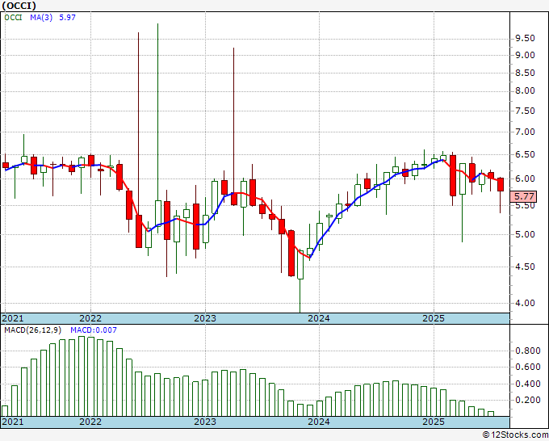Click the MACD:0.007 value label

(94, 330)
